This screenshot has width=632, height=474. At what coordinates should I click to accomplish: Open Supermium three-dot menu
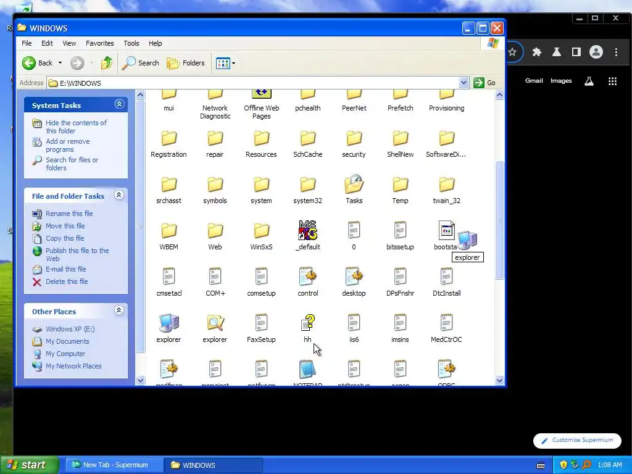[616, 52]
